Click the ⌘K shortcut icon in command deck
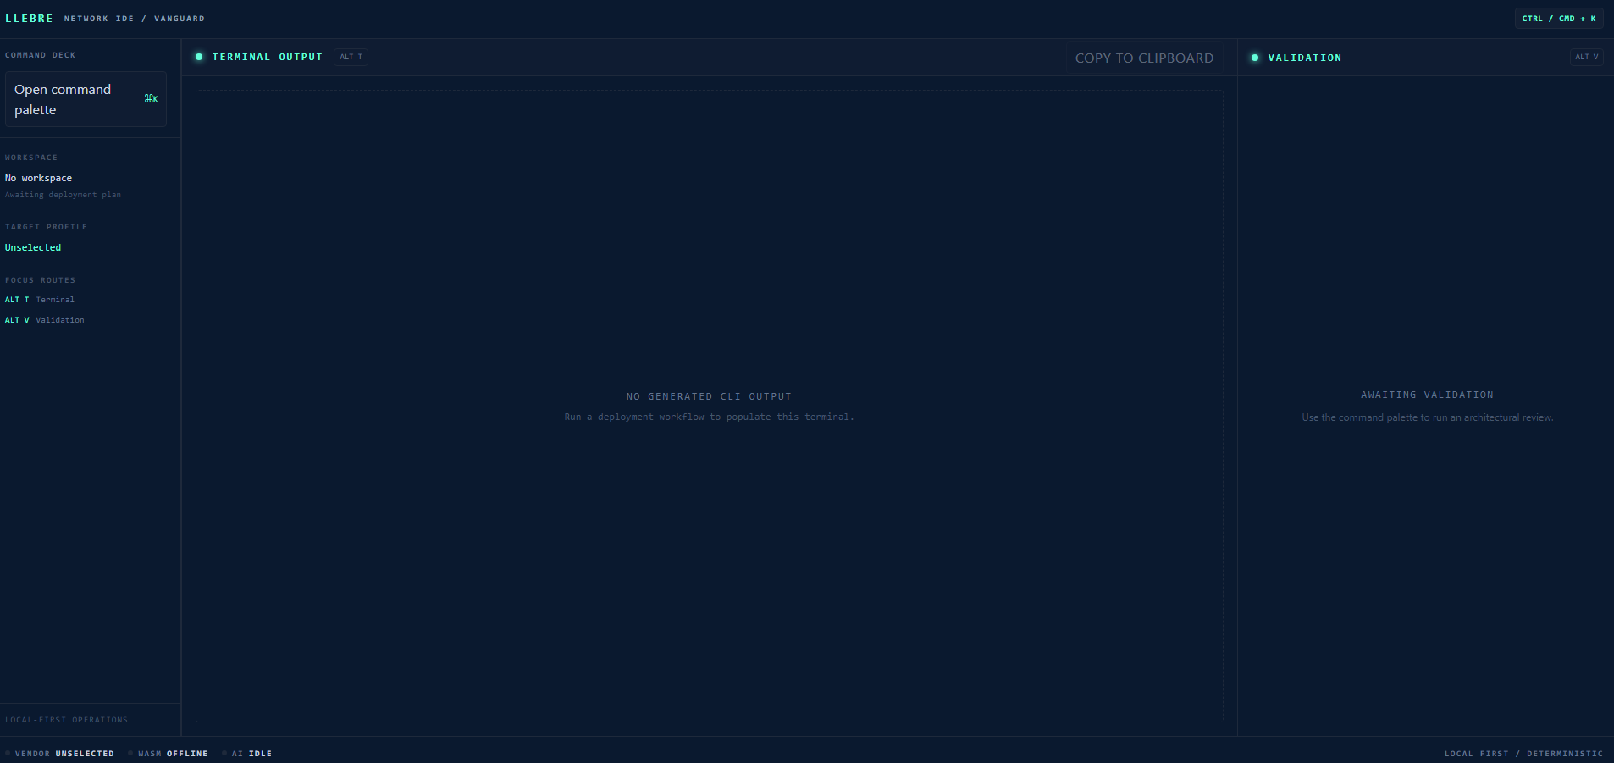 tap(151, 99)
